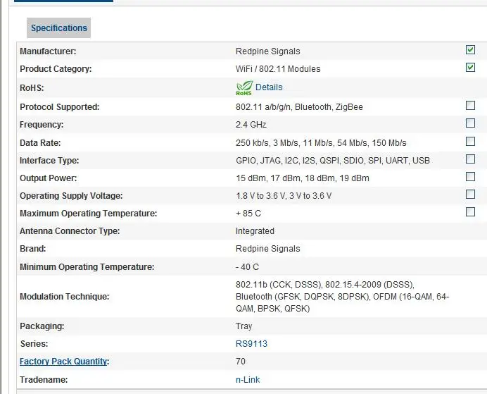
Task: Click the Interface Type value 'GPIO, JTAG, I2C...'
Action: coord(333,161)
